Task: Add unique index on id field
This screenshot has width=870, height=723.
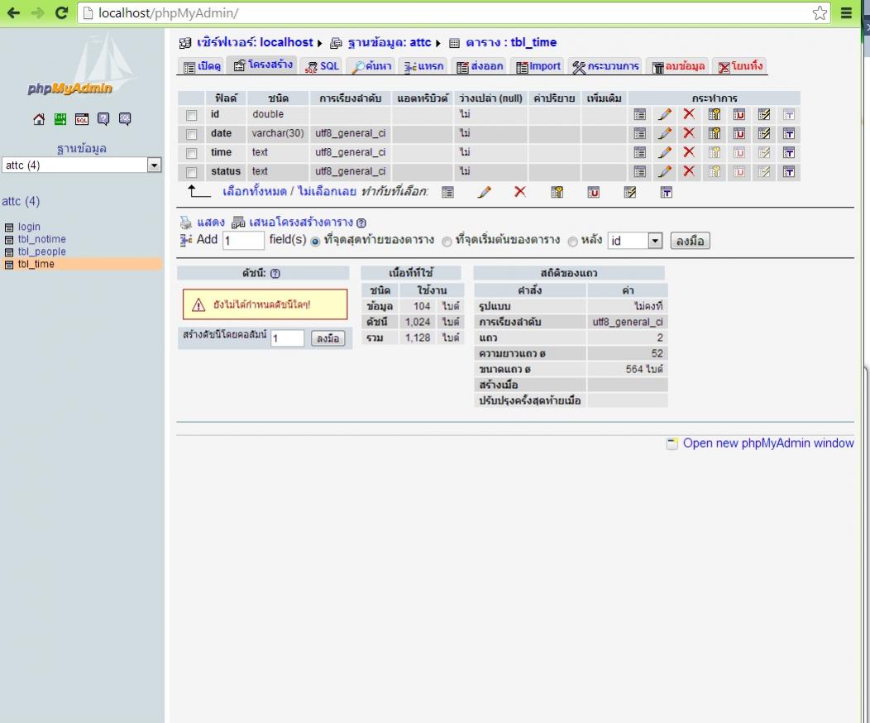Action: (739, 114)
